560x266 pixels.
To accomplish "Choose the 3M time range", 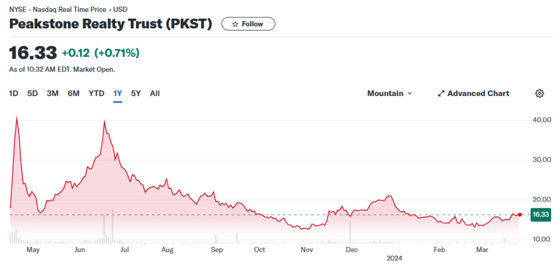I will click(52, 93).
